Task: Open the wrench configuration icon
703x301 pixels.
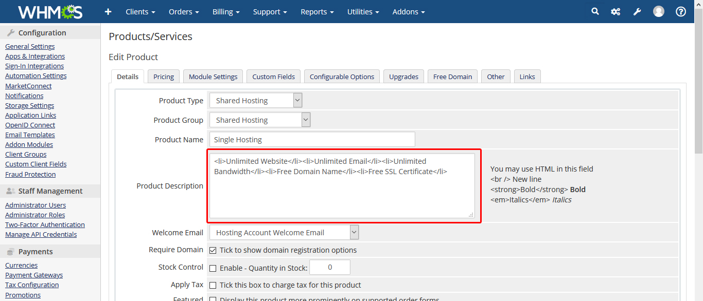Action: click(637, 11)
